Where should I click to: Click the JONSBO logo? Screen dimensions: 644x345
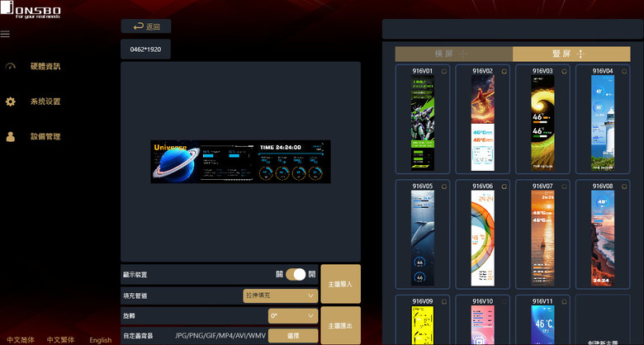31,9
